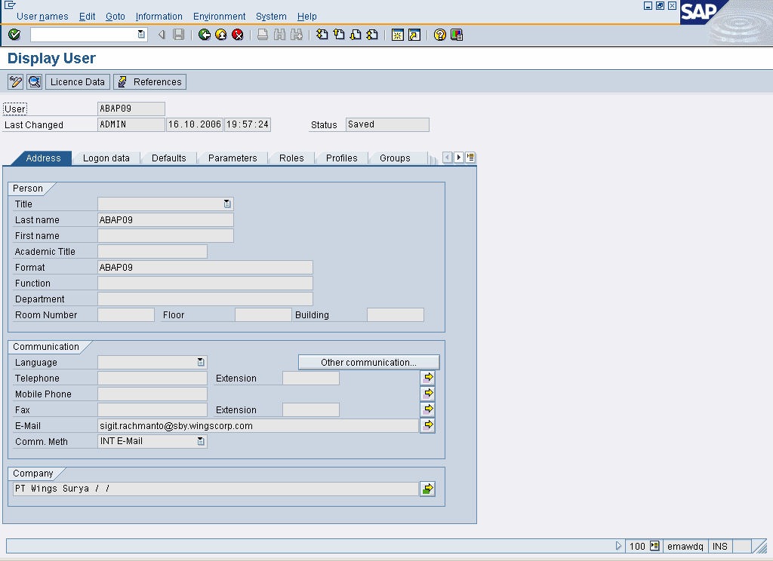Expand the Language dropdown

click(201, 362)
